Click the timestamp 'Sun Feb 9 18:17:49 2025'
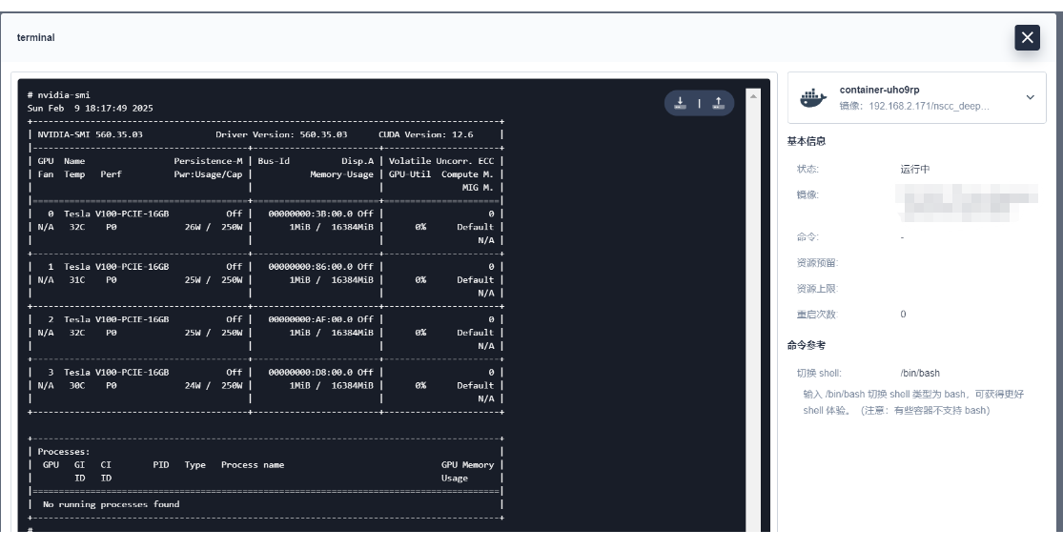The width and height of the screenshot is (1063, 550). point(91,108)
